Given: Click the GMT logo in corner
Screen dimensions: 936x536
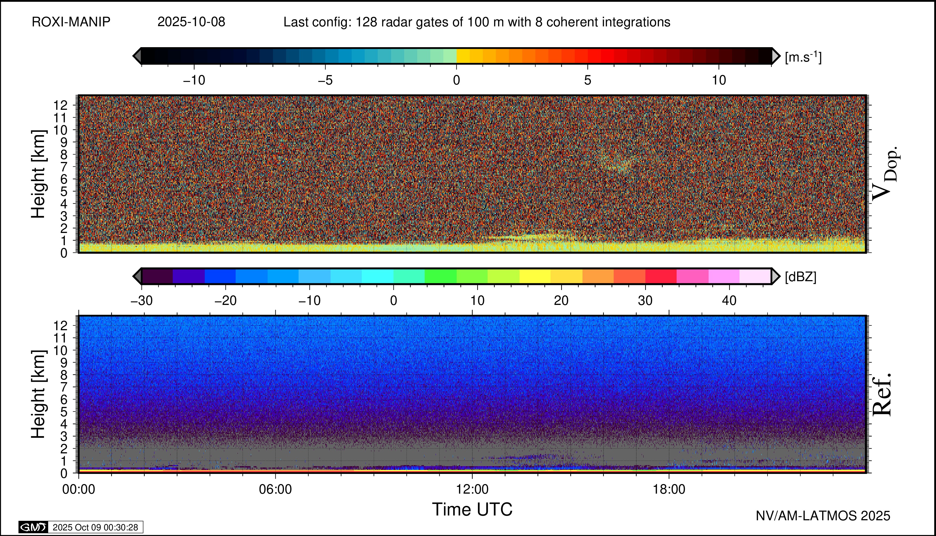Looking at the screenshot, I should tap(33, 527).
